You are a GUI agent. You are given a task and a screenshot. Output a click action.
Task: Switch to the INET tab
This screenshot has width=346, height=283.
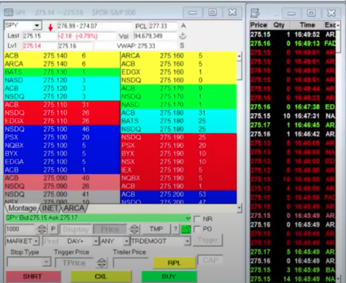pos(50,208)
